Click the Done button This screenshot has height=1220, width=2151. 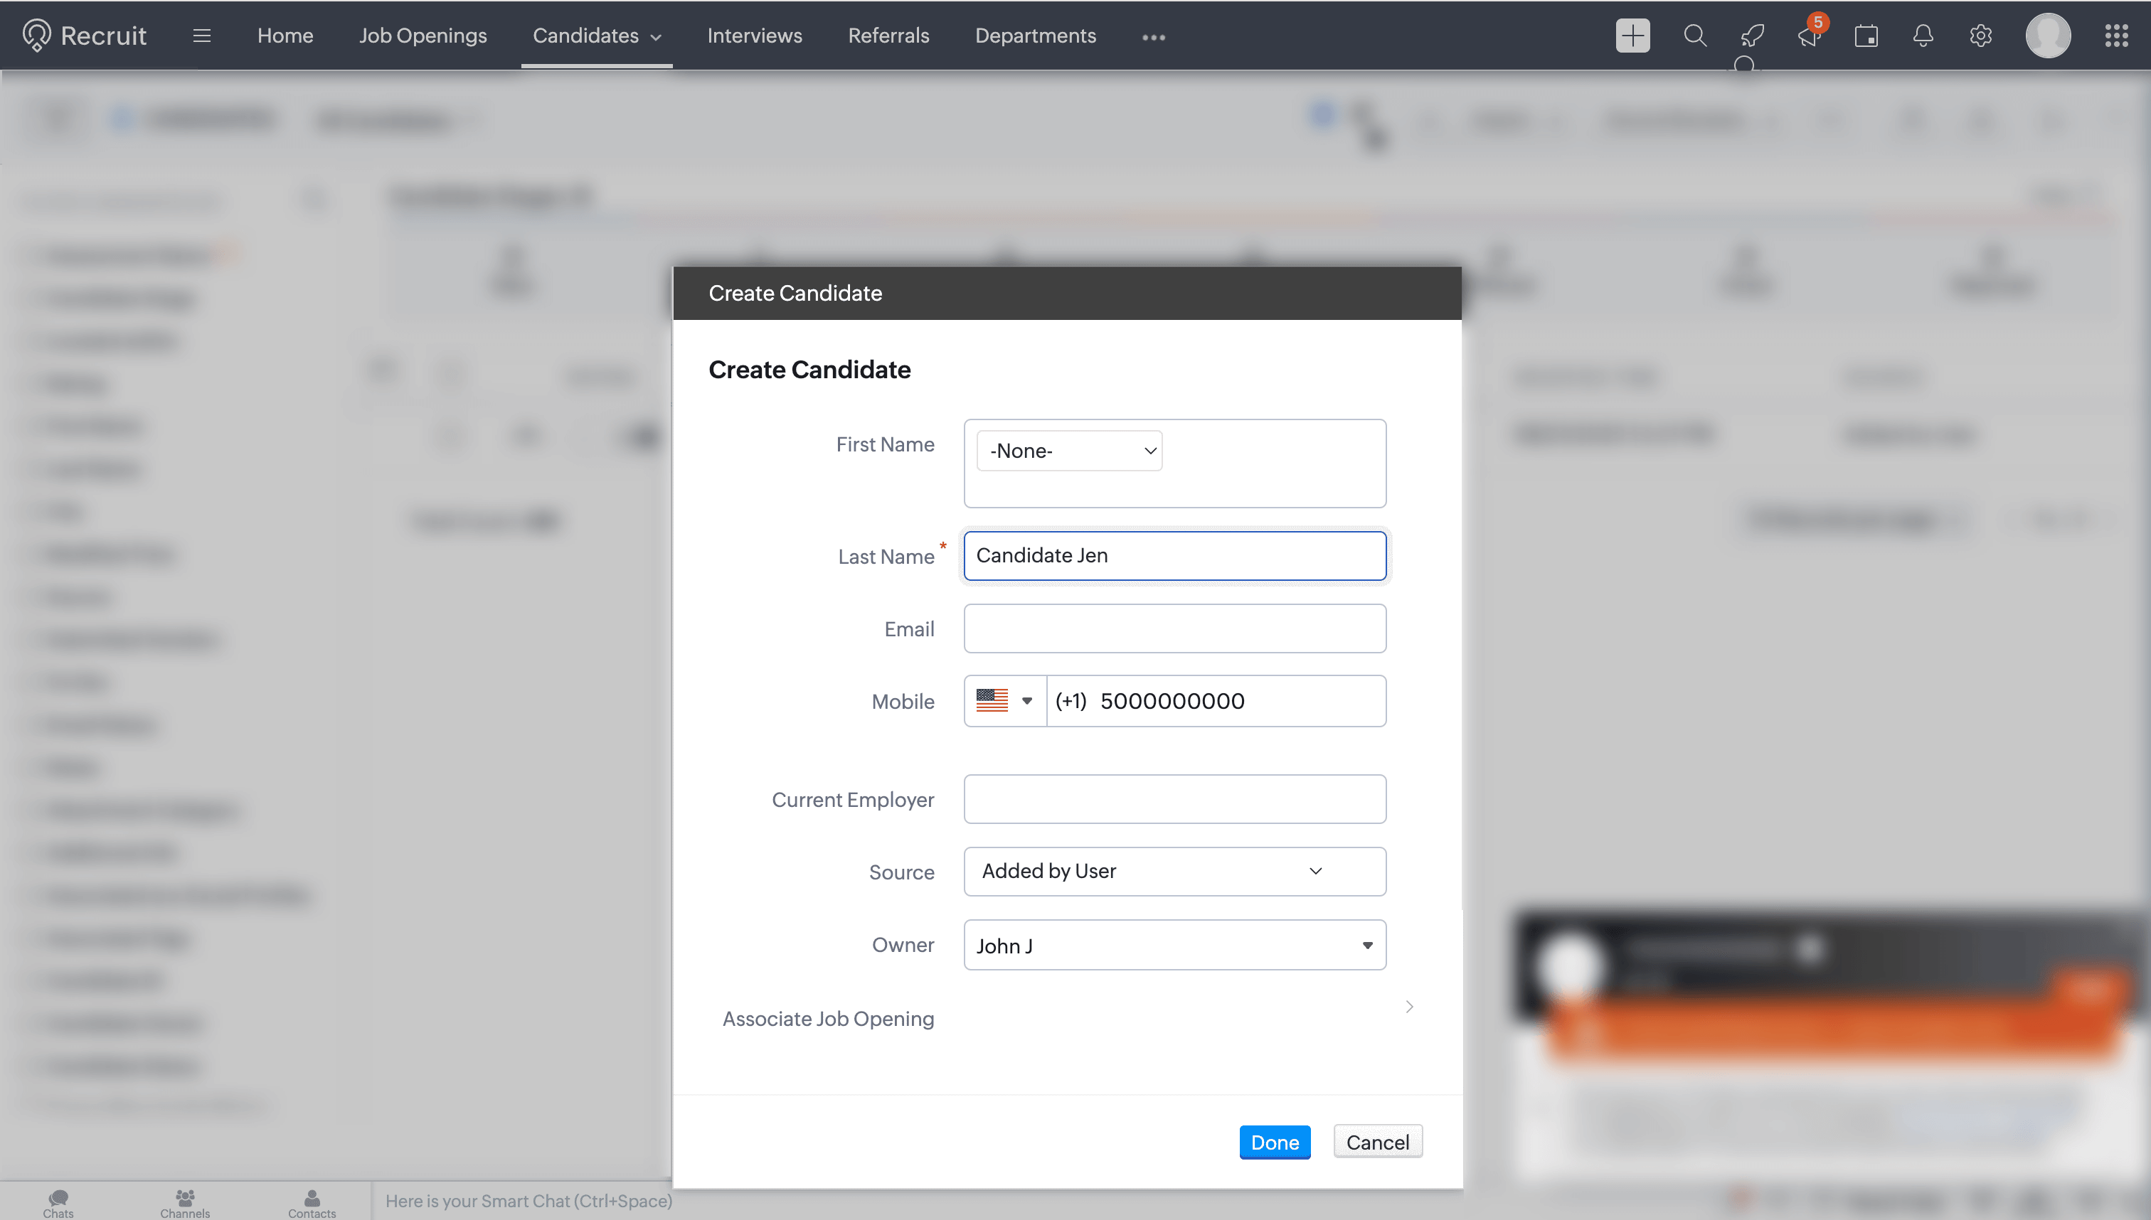(x=1274, y=1142)
